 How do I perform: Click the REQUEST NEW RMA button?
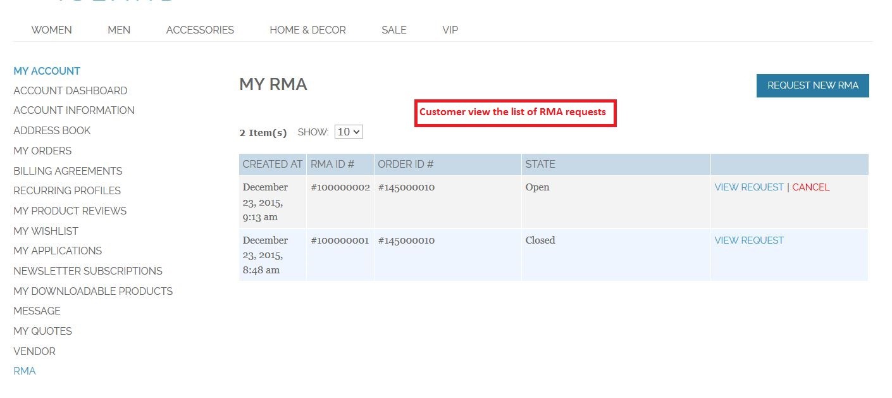813,85
